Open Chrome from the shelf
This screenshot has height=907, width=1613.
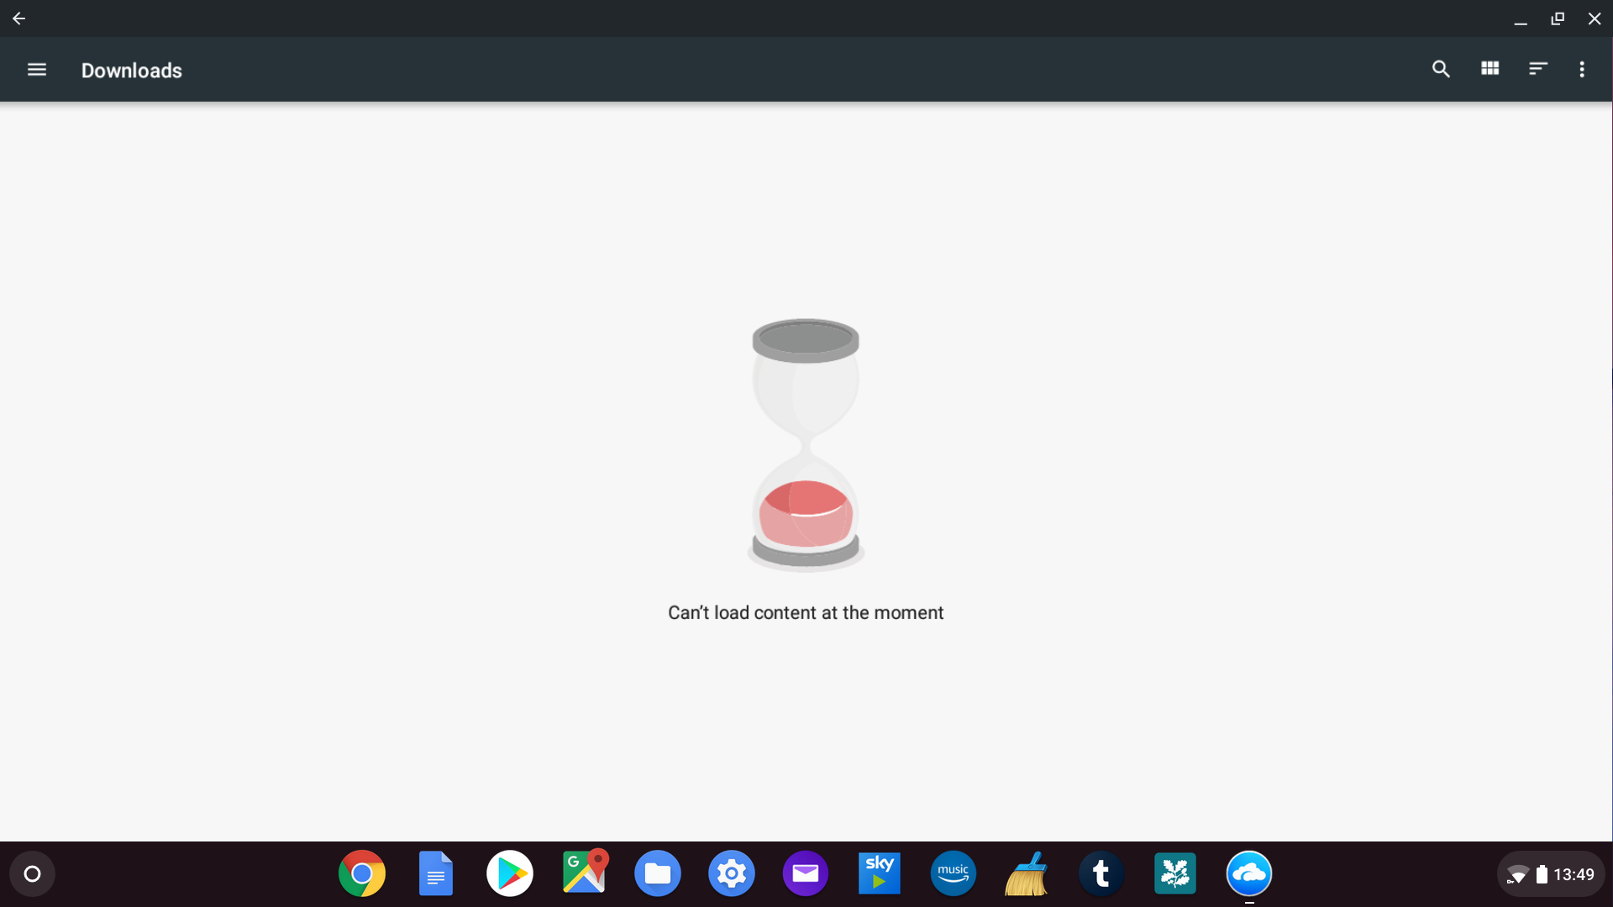coord(362,873)
